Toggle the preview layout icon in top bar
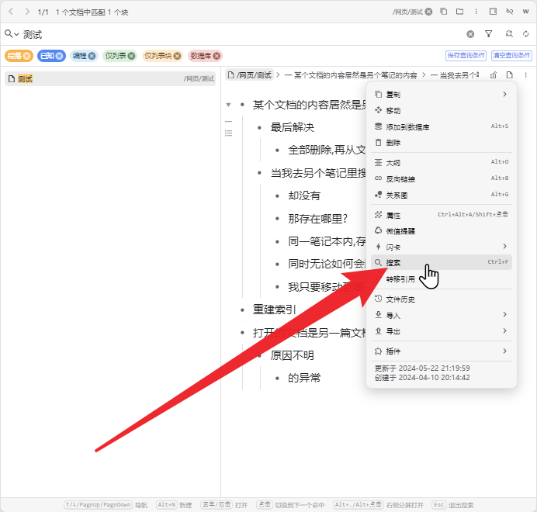The image size is (537, 512). (x=493, y=12)
